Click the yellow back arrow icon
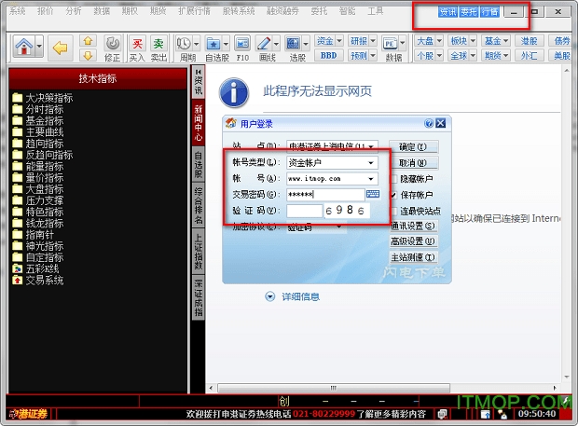 [61, 46]
